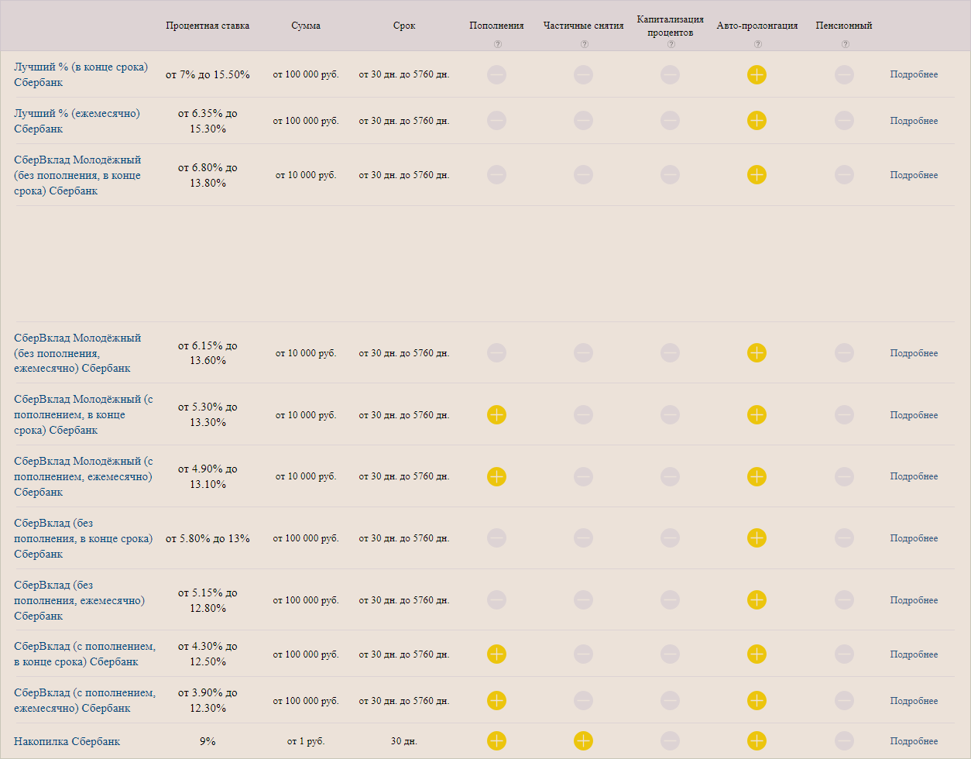971x759 pixels.
Task: Click grey Капитализация minus in Накопилка Сбербанк row
Action: [x=670, y=741]
